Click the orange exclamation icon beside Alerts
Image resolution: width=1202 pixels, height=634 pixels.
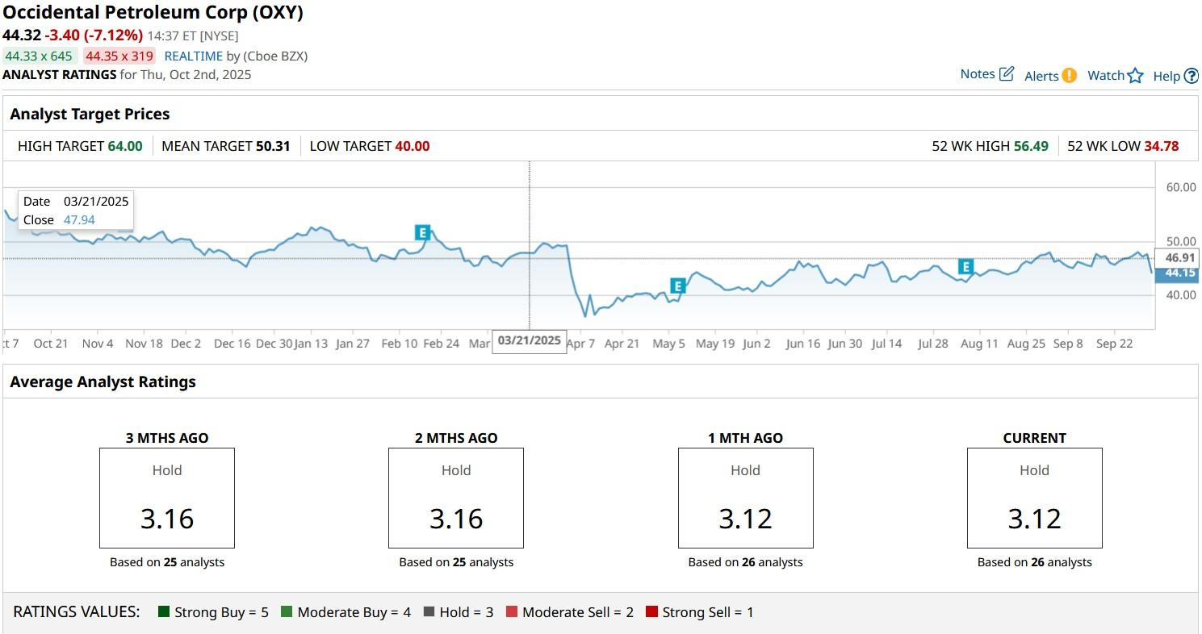point(1070,76)
